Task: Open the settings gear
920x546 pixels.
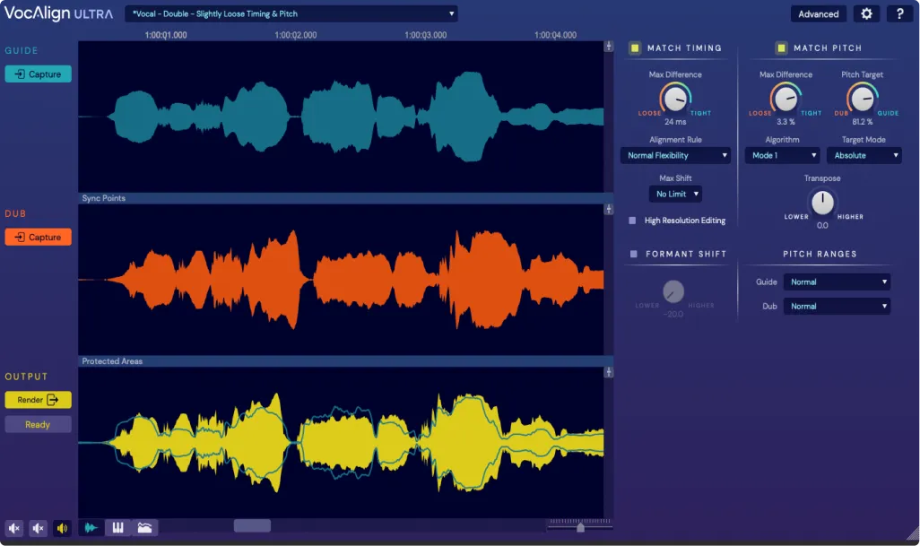Action: (x=865, y=13)
